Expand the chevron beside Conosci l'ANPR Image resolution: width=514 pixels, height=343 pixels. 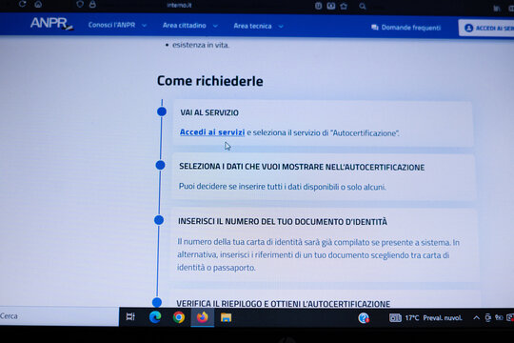click(145, 26)
